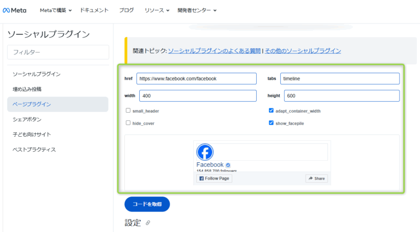Screen dimensions: 420x232
Task: Open the ドキュメント menu item
Action: pyautogui.click(x=94, y=10)
